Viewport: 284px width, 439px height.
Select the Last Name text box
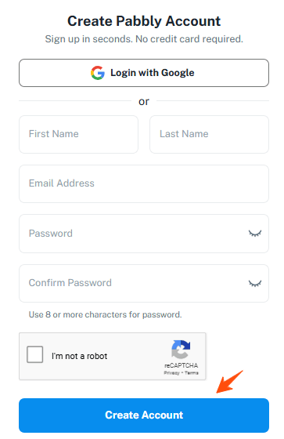pyautogui.click(x=210, y=134)
